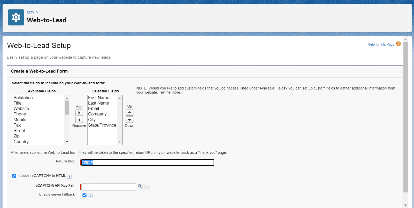Viewport: 414px width, 208px height.
Task: Select First Name in the Selected Fields list
Action: pos(99,97)
